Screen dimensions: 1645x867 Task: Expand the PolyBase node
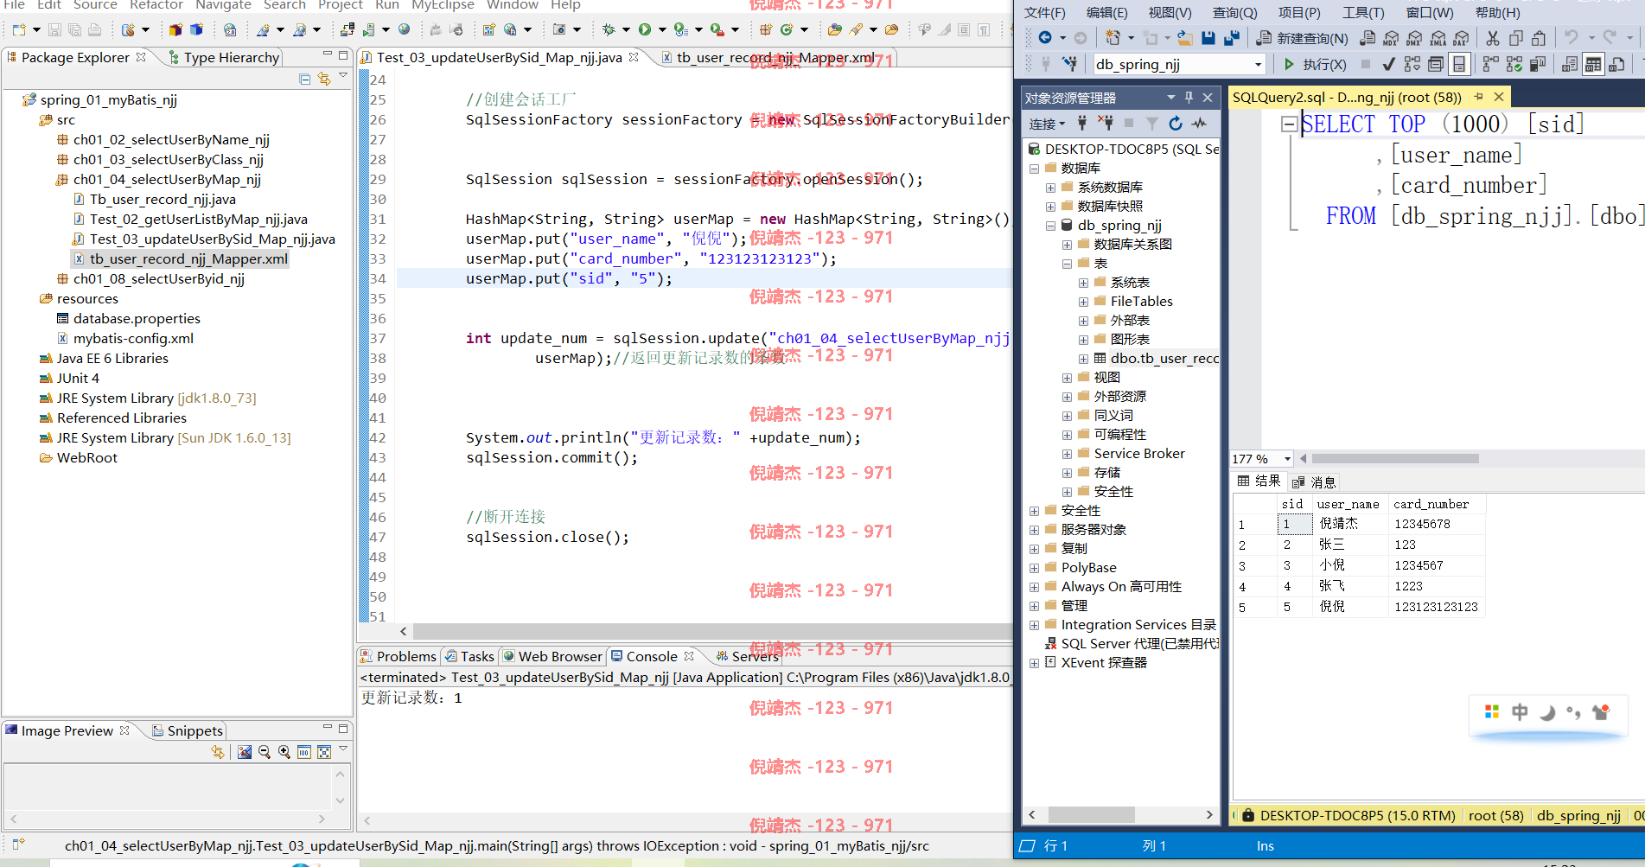pyautogui.click(x=1034, y=568)
